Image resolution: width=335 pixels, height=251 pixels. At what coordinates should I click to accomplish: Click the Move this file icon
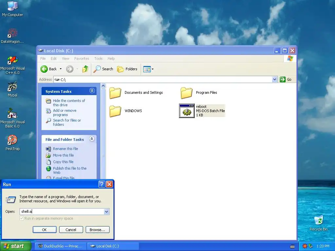pos(48,155)
